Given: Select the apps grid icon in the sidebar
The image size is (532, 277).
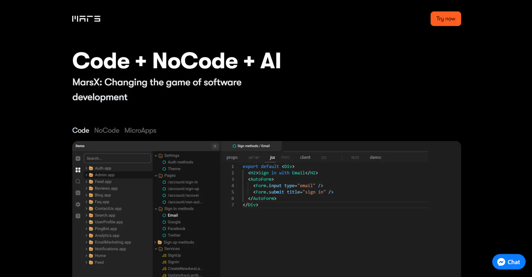Looking at the screenshot, I should tap(78, 170).
